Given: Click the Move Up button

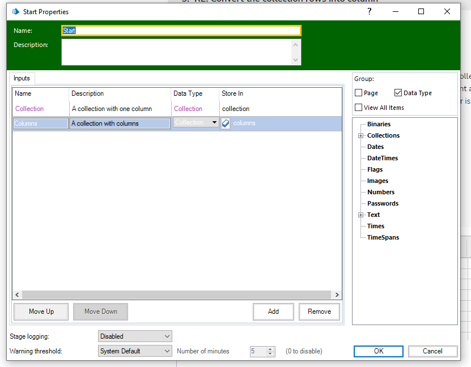Looking at the screenshot, I should pyautogui.click(x=41, y=311).
